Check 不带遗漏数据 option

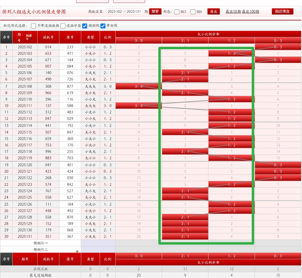pos(34,26)
